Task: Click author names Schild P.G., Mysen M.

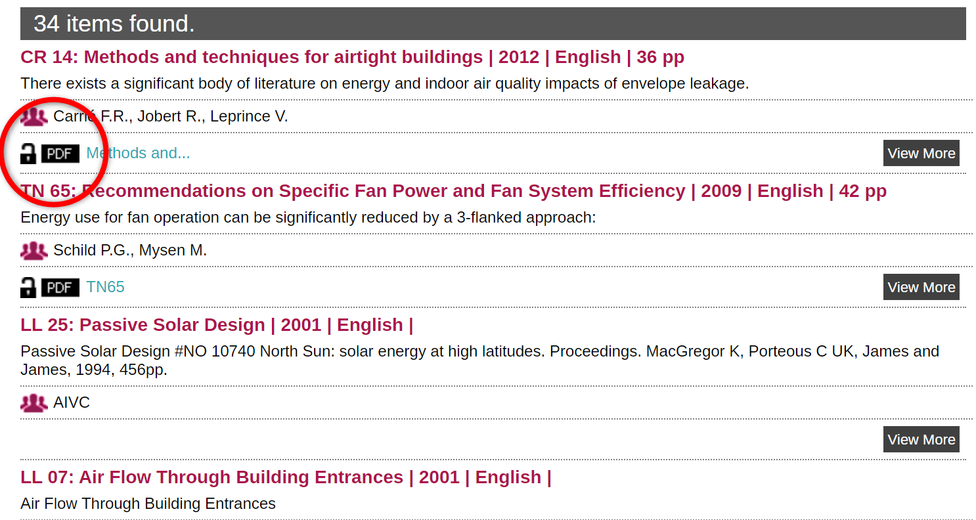Action: point(130,251)
